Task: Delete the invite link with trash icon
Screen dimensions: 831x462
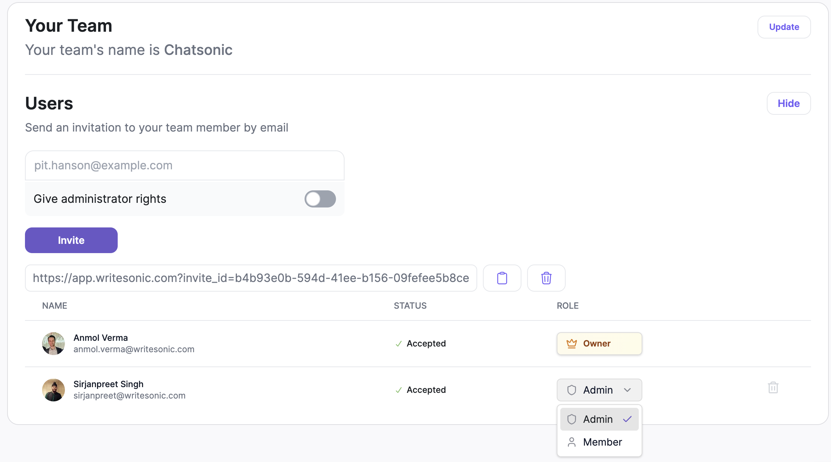Action: (x=546, y=278)
